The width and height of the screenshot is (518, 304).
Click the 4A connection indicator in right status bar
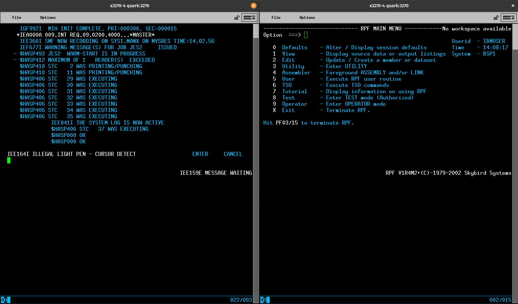click(264, 300)
